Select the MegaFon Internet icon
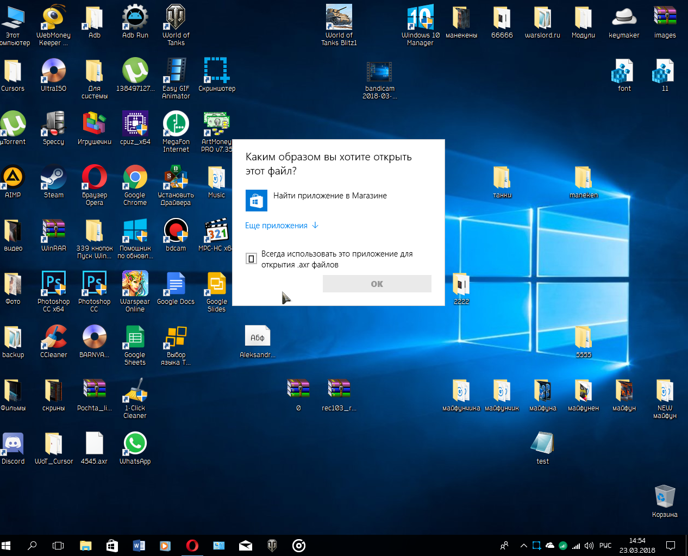 click(176, 132)
